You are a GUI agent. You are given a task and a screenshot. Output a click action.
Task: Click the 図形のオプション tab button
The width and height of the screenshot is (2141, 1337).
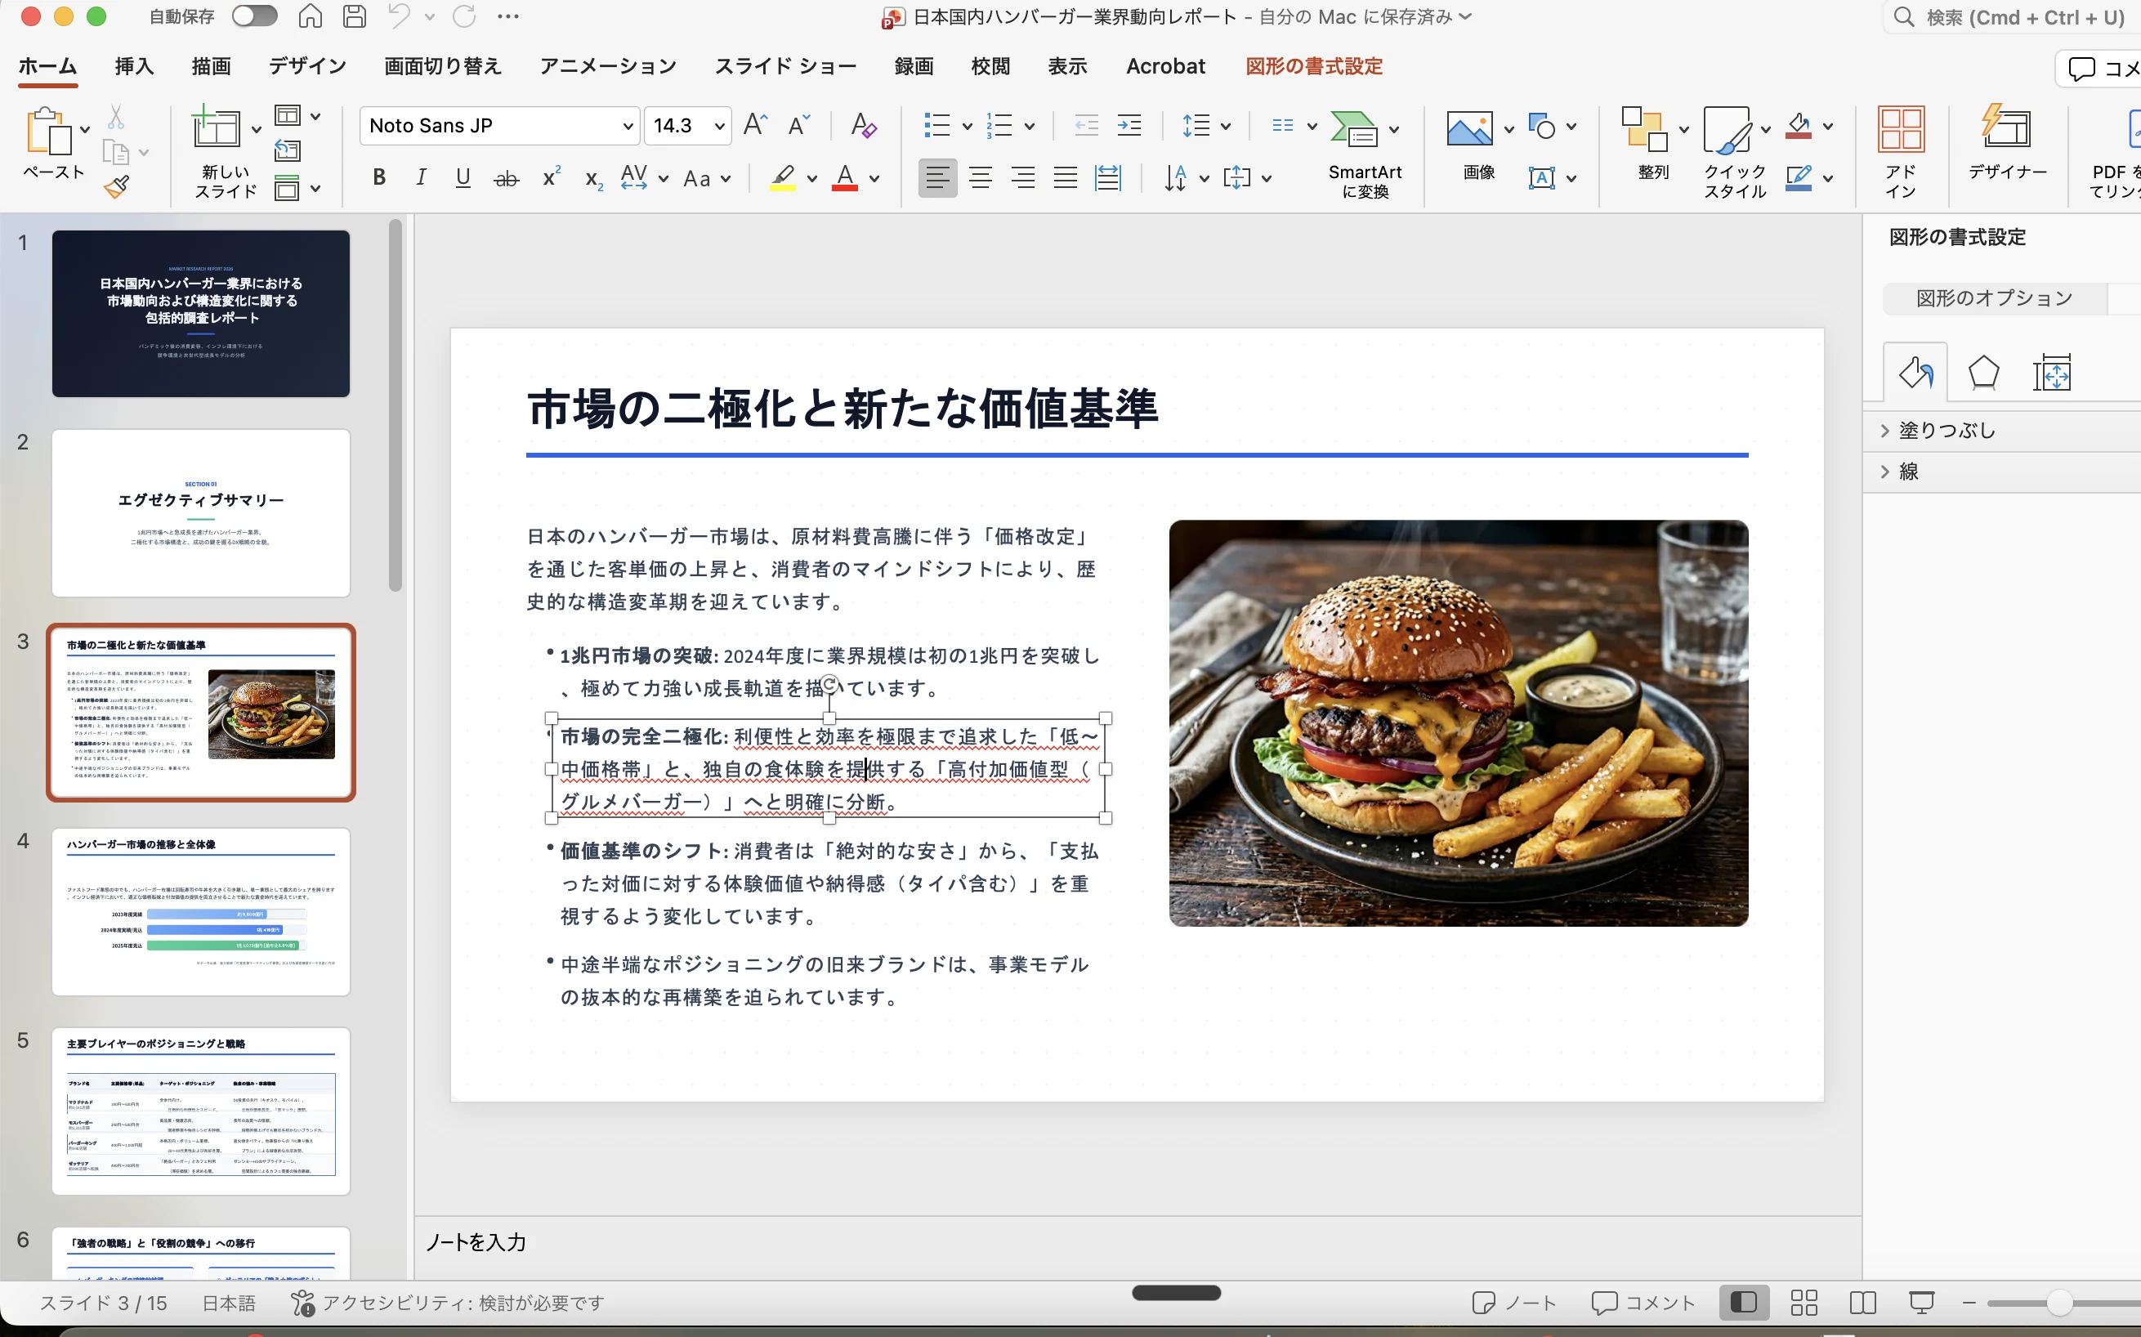coord(1993,298)
